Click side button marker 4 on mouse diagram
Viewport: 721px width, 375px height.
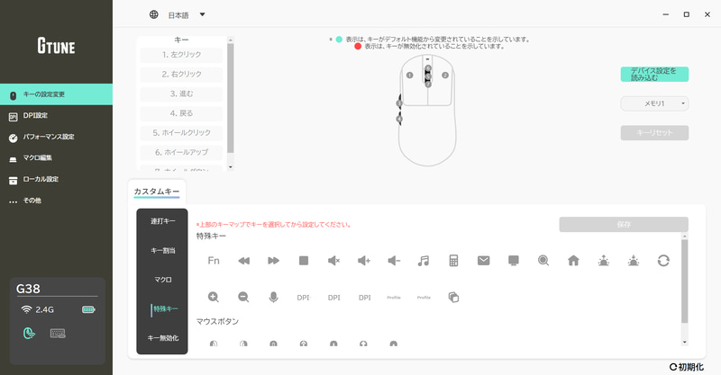click(x=399, y=120)
